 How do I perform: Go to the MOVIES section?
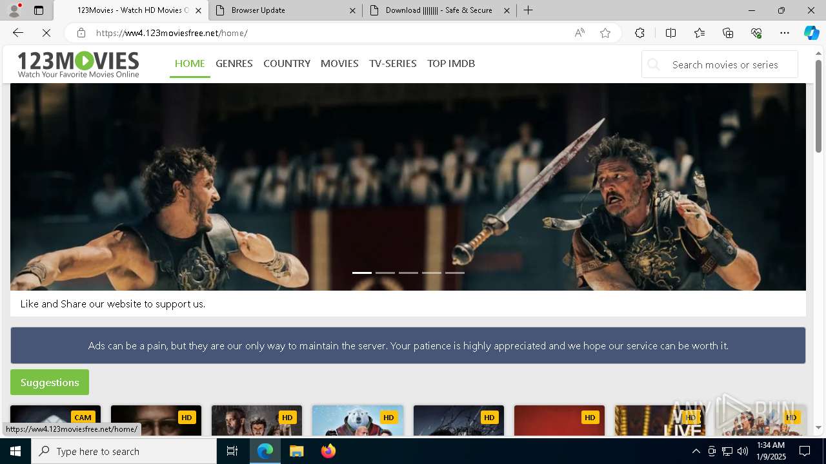(339, 63)
